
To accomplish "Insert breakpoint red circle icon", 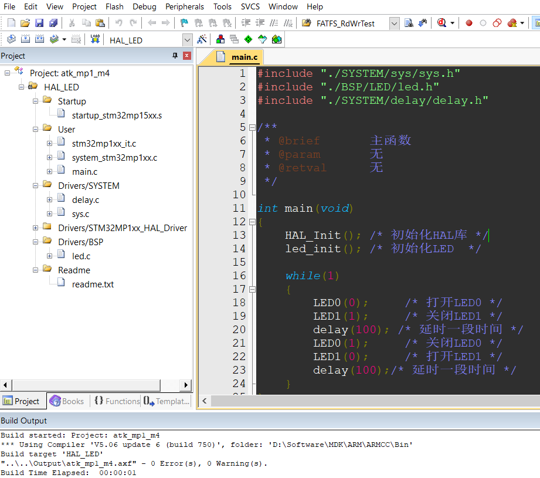I will (x=468, y=23).
